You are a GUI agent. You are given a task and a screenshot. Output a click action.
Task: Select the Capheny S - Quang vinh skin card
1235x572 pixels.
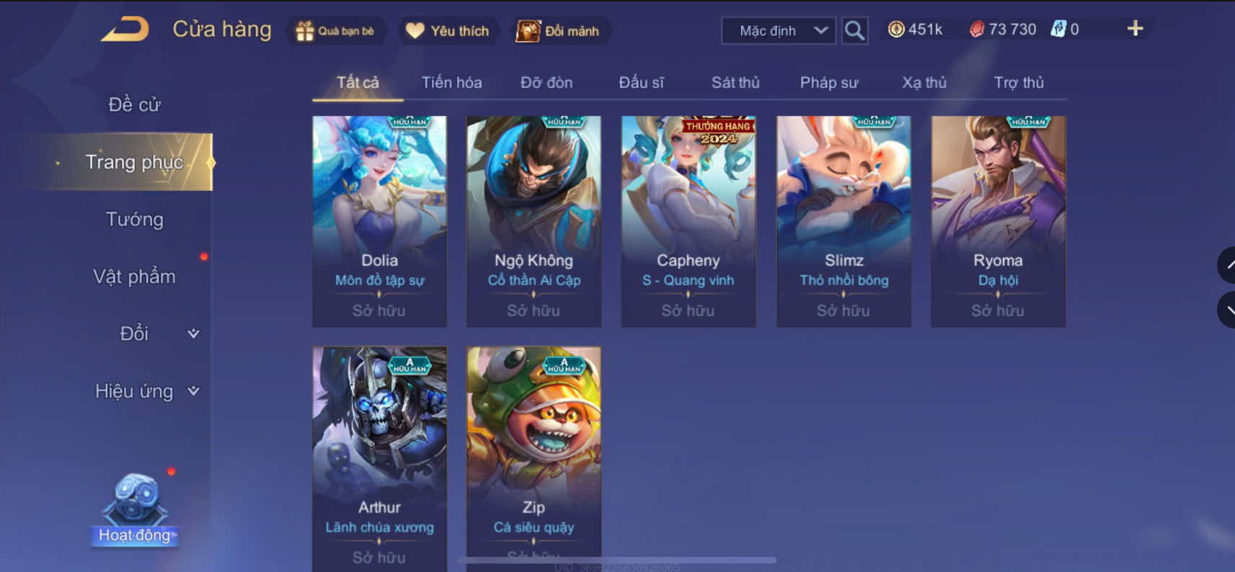point(689,221)
